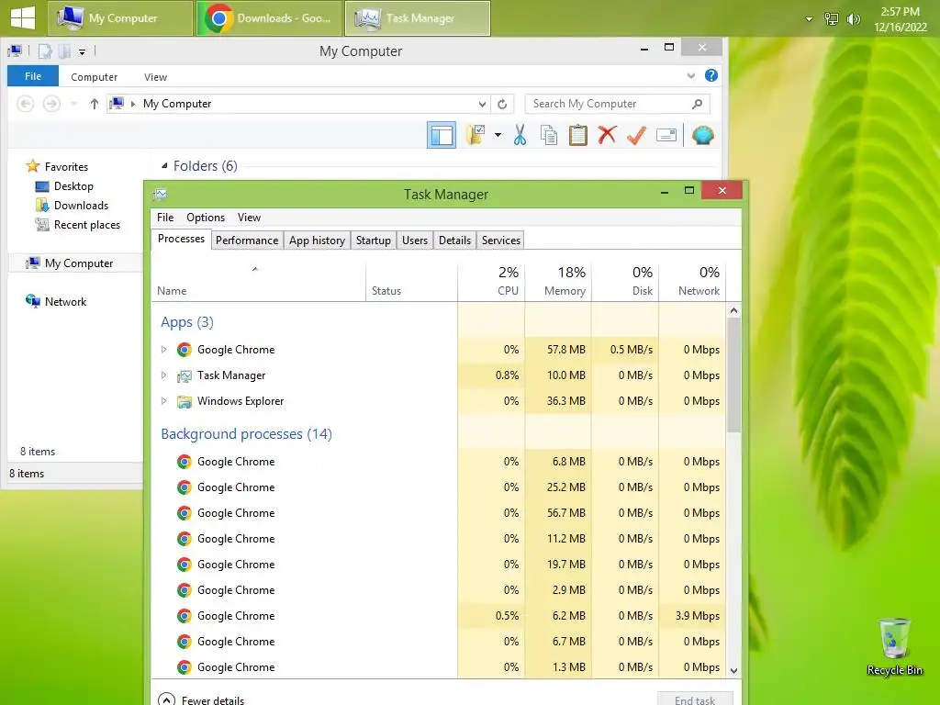Click the process list scrollbar thumb

[733, 375]
